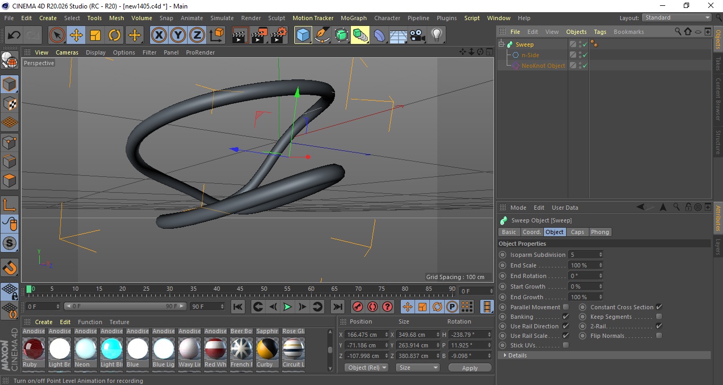Open the MoGraph menu
Viewport: 723px width, 385px height.
pos(354,18)
